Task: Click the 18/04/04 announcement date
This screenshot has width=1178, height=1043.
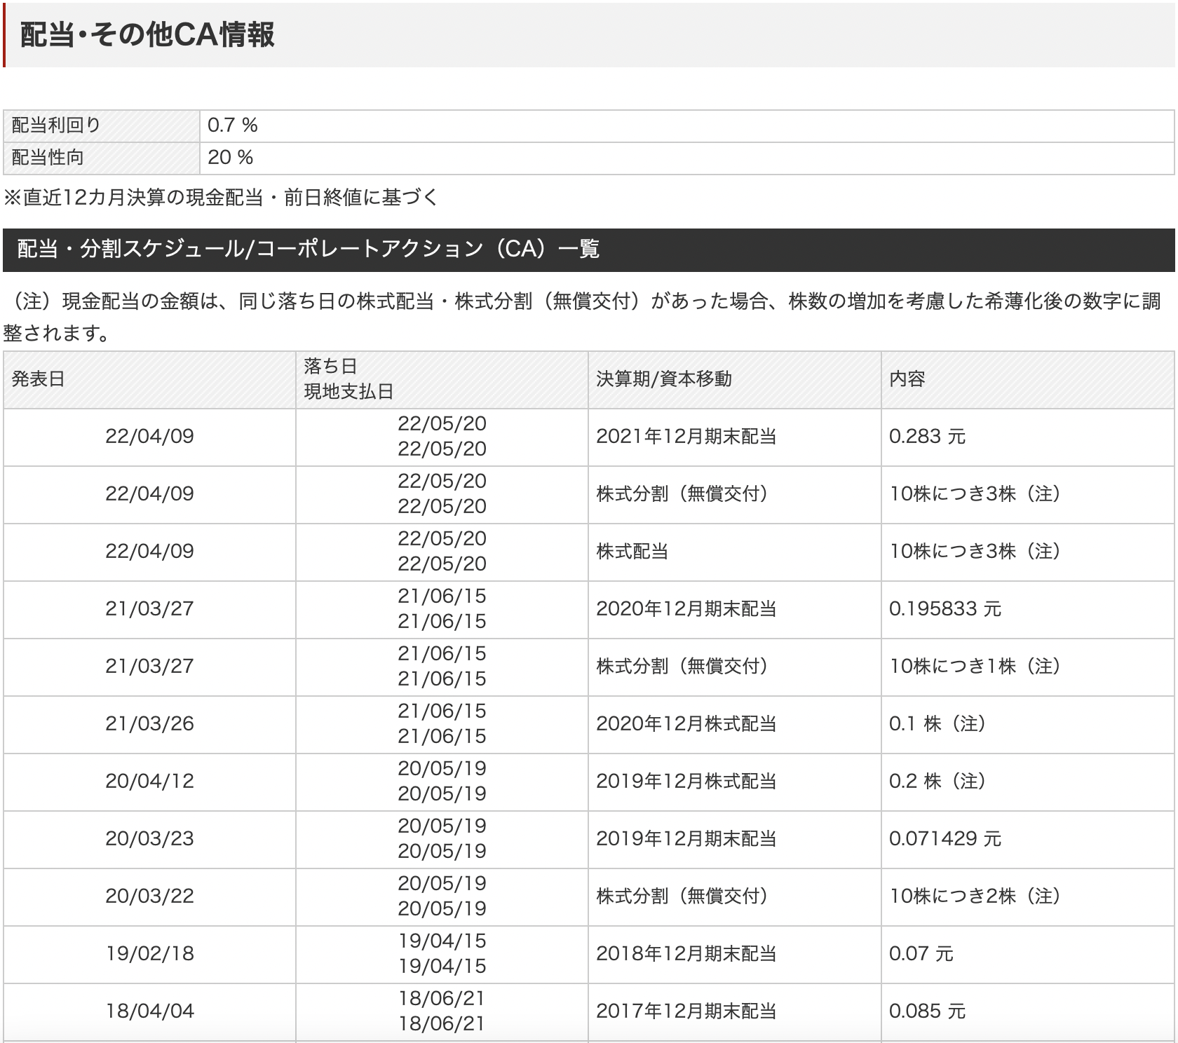Action: point(149,1011)
